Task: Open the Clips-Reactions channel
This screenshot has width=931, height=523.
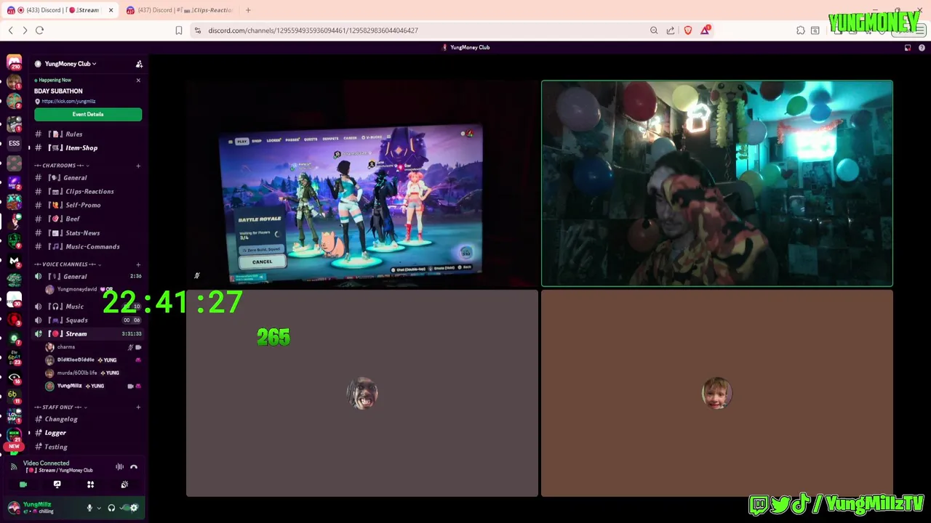Action: click(x=88, y=192)
